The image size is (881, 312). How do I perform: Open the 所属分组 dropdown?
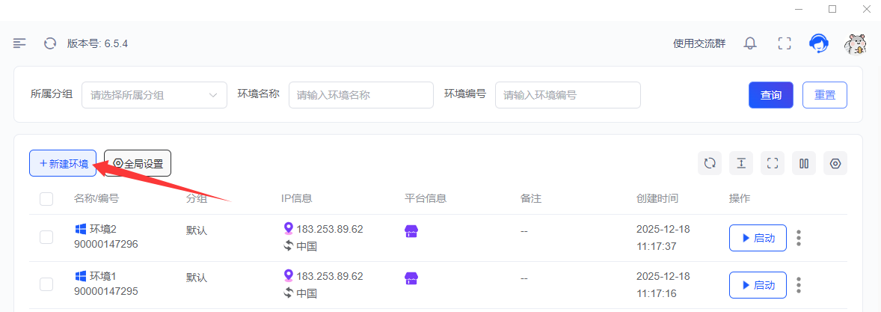(154, 95)
